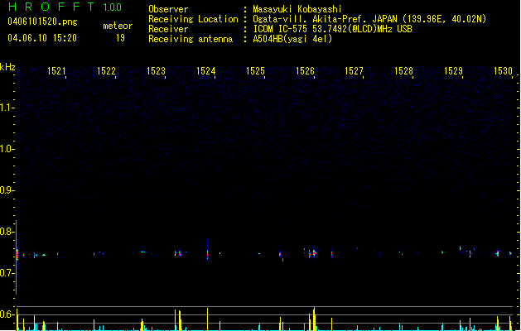The width and height of the screenshot is (521, 331).
Task: Click location text Ogata-vill. Akita-Pref. JAPAN
Action: 325,19
